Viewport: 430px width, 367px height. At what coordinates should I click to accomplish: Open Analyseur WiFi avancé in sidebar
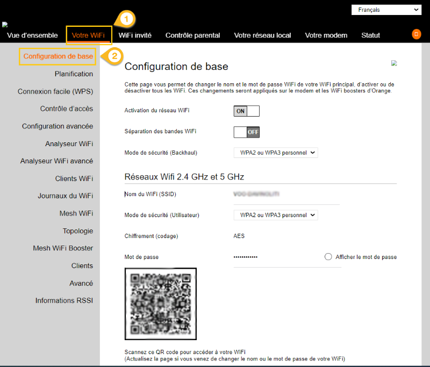pyautogui.click(x=56, y=161)
